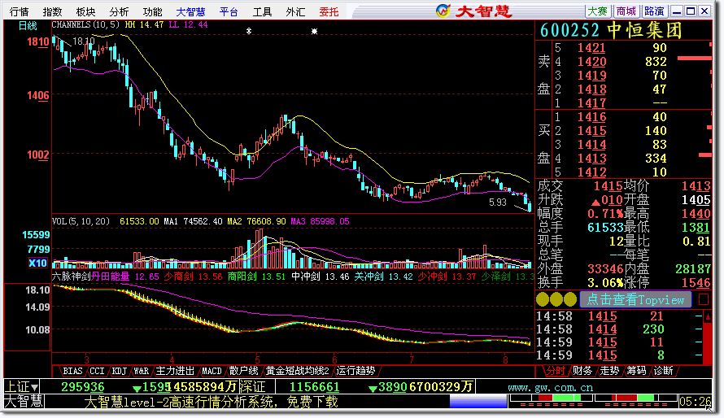Switch to the MACD indicator tab
The image size is (724, 418).
click(x=212, y=371)
